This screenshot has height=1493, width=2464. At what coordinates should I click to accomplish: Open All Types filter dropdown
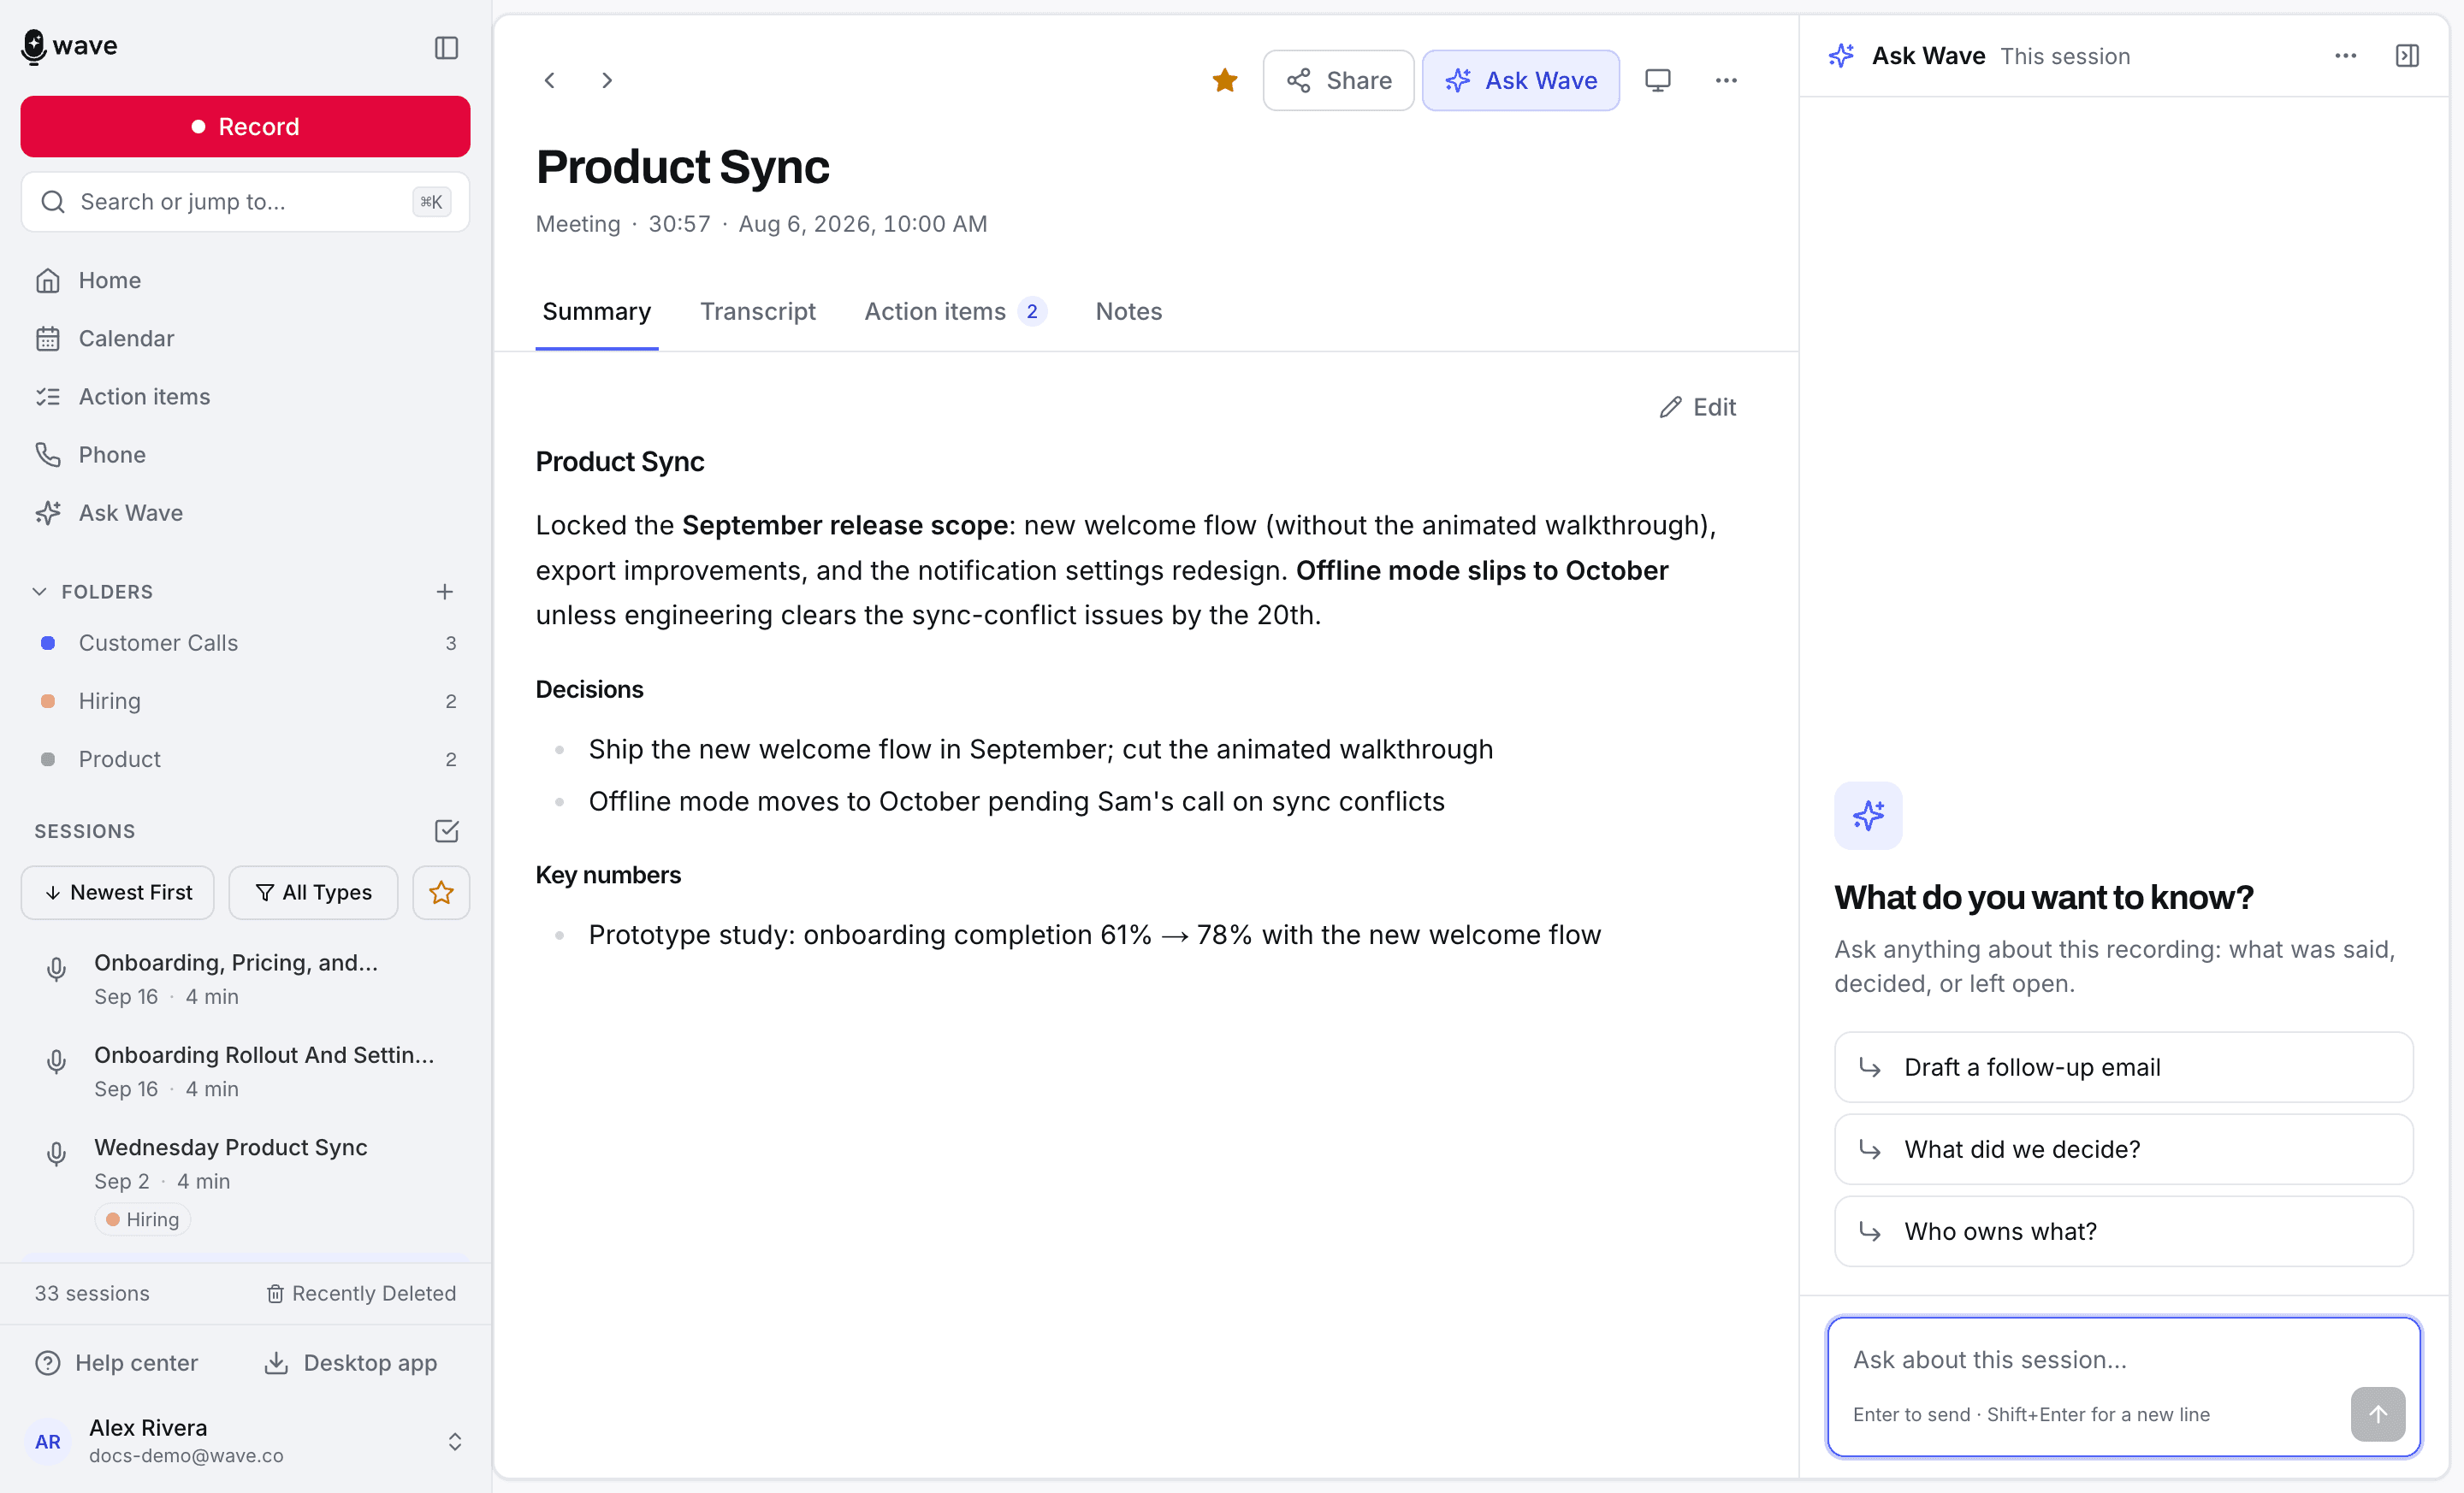tap(314, 893)
